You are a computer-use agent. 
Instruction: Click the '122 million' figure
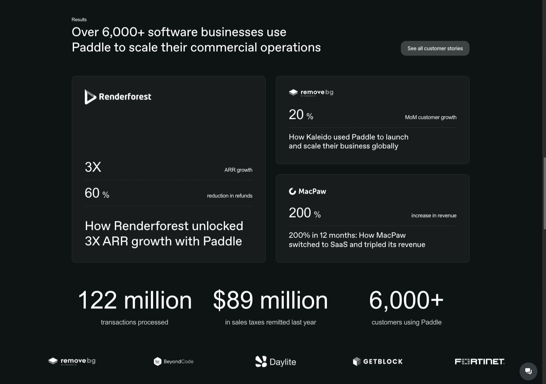(135, 300)
